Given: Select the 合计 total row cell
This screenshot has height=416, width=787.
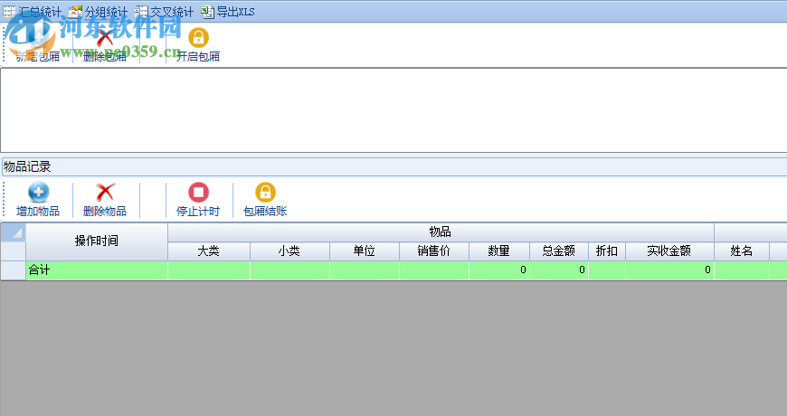Looking at the screenshot, I should 97,270.
